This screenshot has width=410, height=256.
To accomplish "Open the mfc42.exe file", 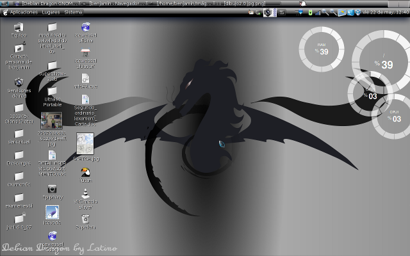I will coord(85,78).
